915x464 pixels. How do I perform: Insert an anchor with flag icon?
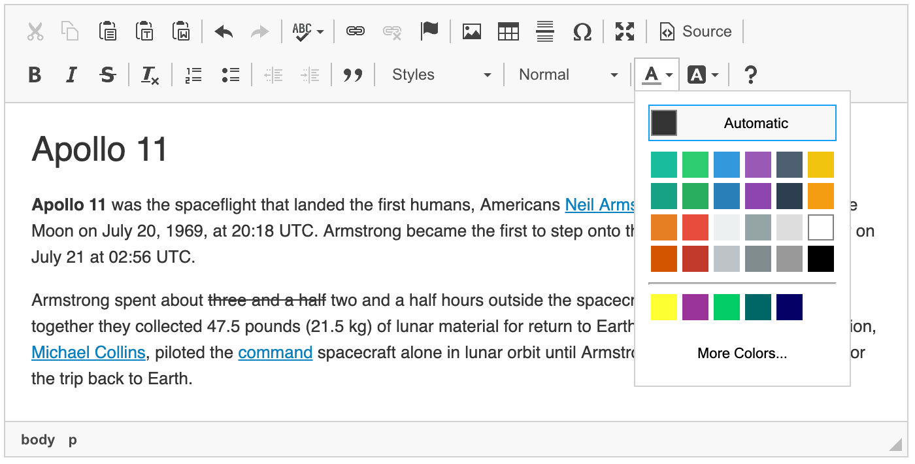click(429, 31)
